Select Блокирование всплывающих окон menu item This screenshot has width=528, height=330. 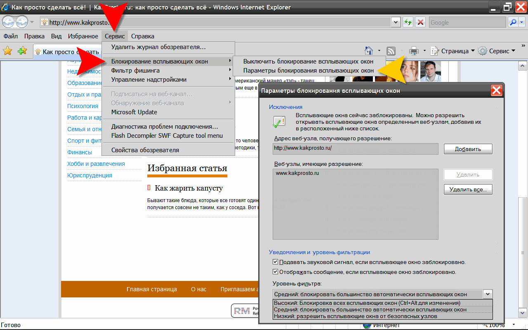168,61
